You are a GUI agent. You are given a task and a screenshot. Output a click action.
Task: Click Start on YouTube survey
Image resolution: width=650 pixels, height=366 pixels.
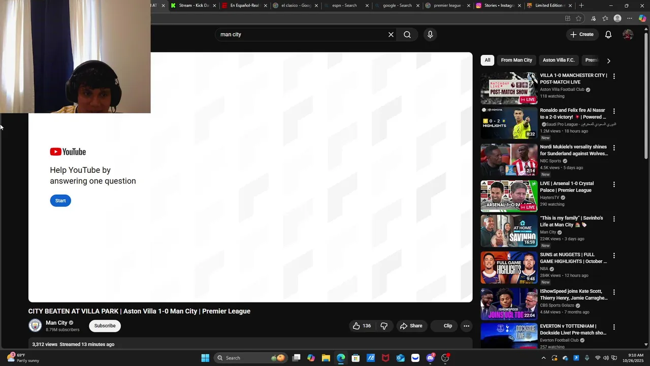click(60, 200)
